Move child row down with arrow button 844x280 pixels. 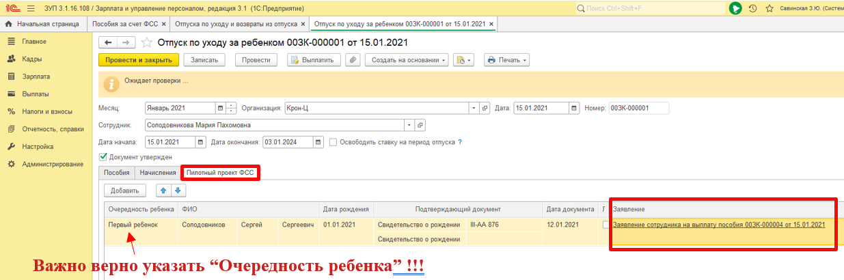pos(177,191)
